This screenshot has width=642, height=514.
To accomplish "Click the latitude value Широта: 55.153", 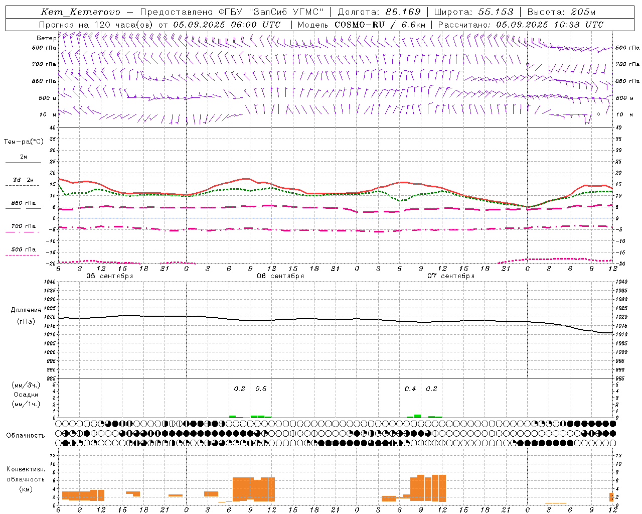I will 473,12.
